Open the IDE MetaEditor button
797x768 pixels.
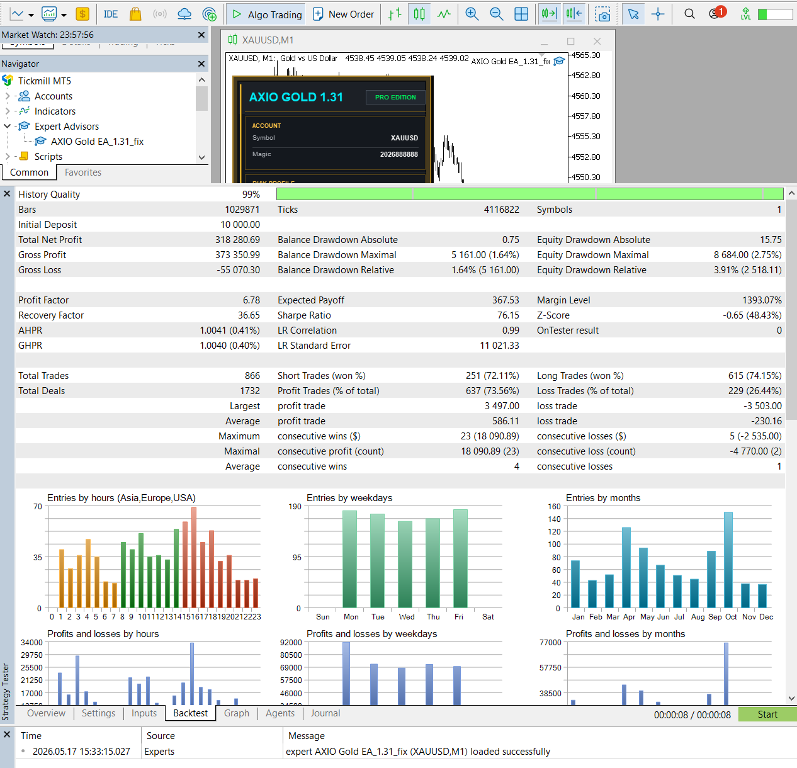(x=111, y=14)
